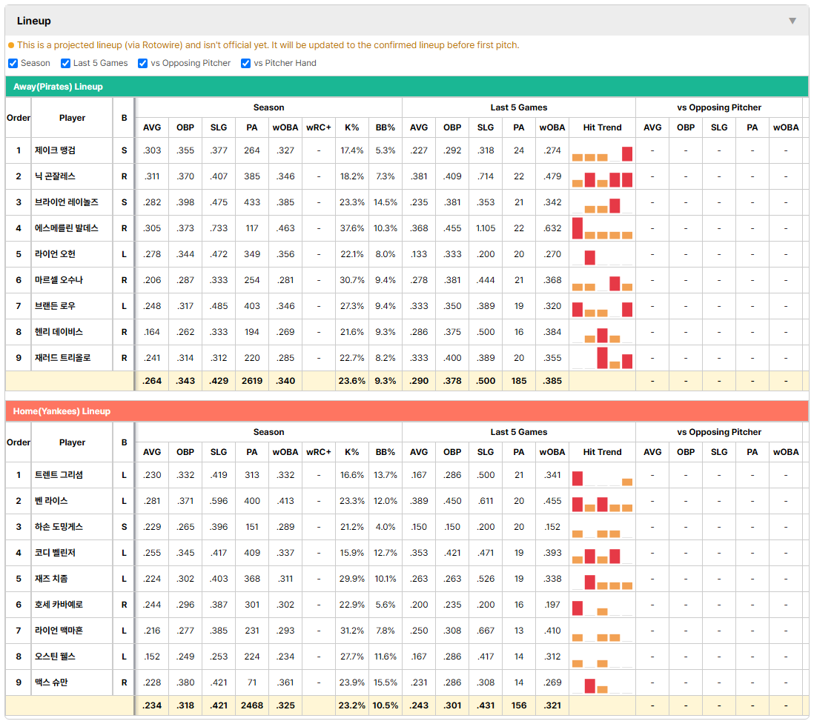Image resolution: width=814 pixels, height=724 pixels.
Task: Sort Pirates table by wOBA season column
Action: point(285,127)
